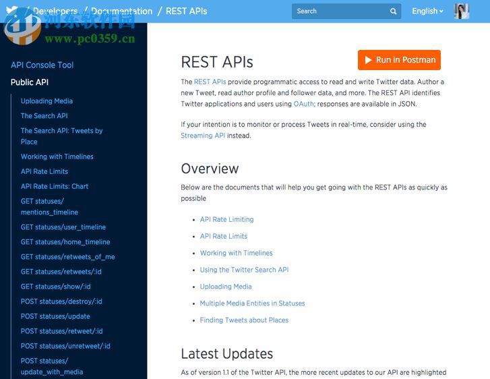This screenshot has height=379, width=490.
Task: Go to Documentation breadcrumb
Action: pos(121,11)
